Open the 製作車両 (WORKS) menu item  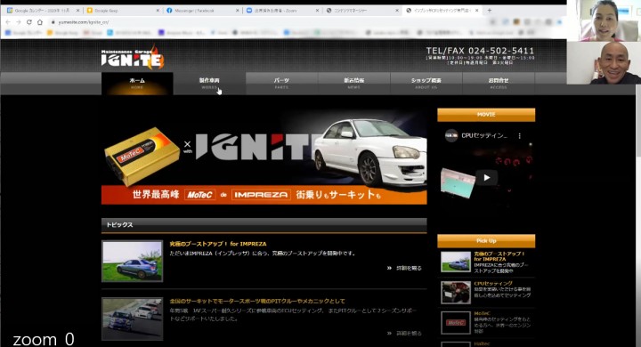tap(209, 84)
